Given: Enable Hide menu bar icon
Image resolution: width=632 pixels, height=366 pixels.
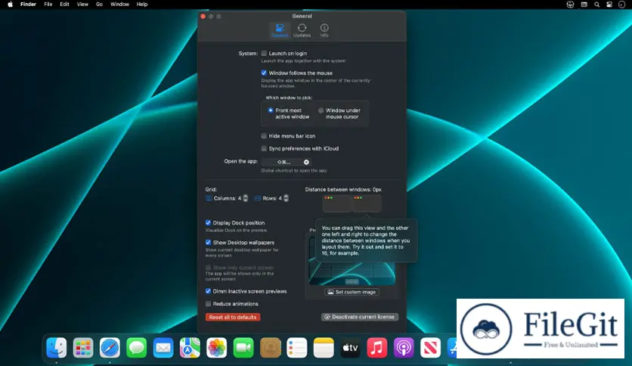Looking at the screenshot, I should (x=264, y=136).
